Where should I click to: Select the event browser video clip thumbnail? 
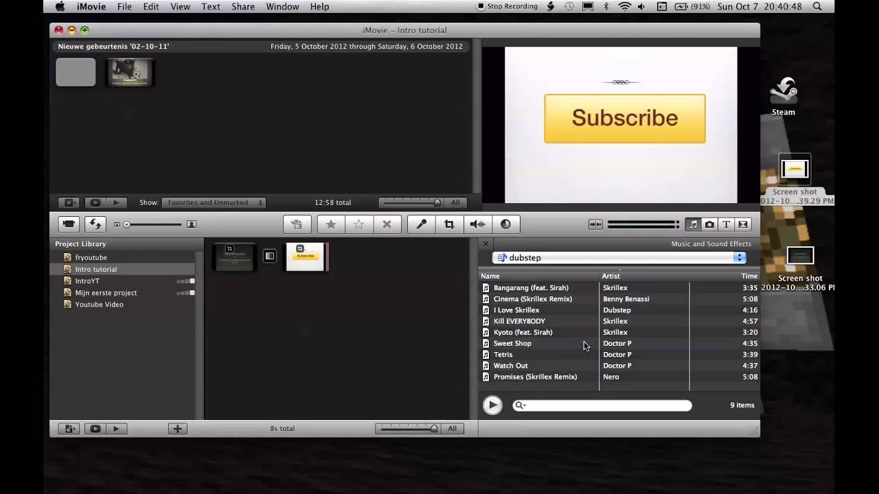pyautogui.click(x=130, y=72)
